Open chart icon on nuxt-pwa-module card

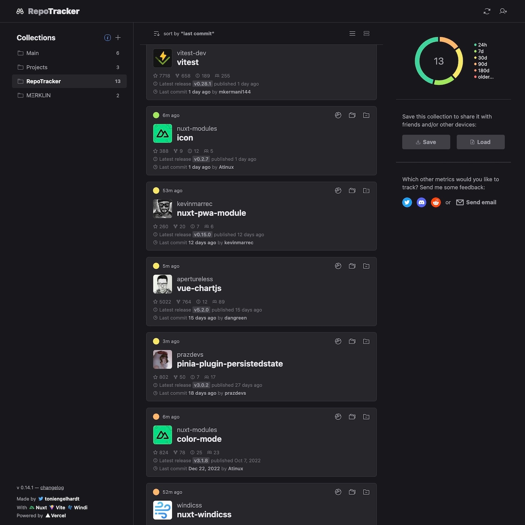[338, 190]
